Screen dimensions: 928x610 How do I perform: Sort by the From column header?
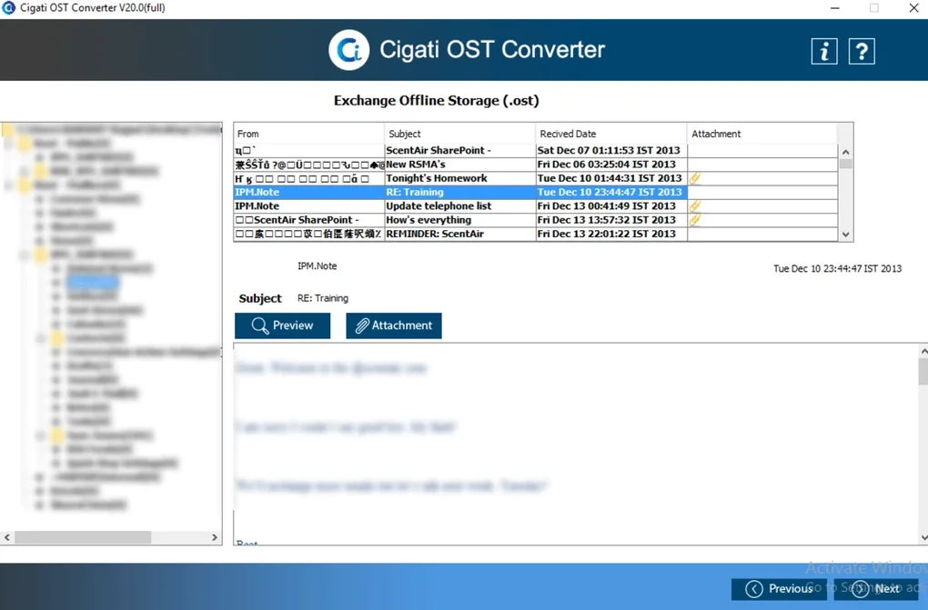pyautogui.click(x=308, y=134)
